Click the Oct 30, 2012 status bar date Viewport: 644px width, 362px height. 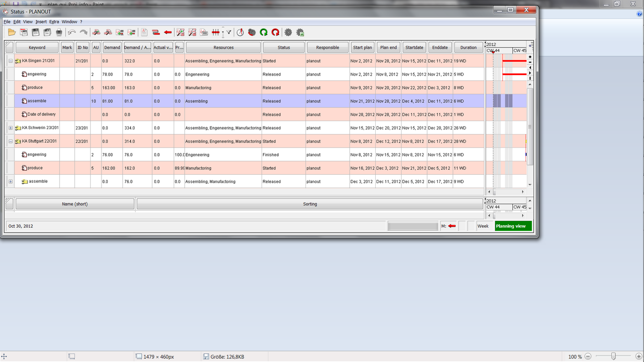(21, 226)
